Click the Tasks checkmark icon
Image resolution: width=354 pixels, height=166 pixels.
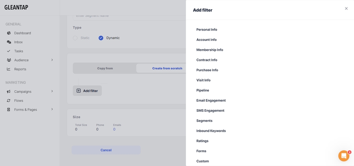tap(9, 51)
